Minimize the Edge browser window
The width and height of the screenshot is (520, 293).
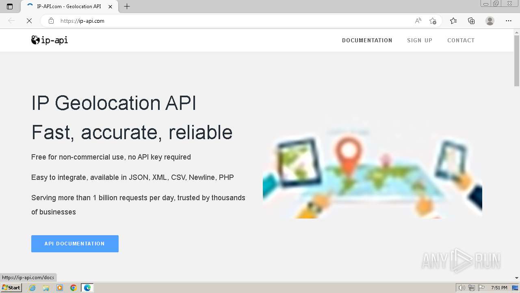point(486,4)
